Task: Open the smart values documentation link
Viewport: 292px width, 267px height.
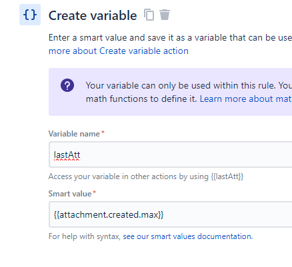Action: [188, 236]
